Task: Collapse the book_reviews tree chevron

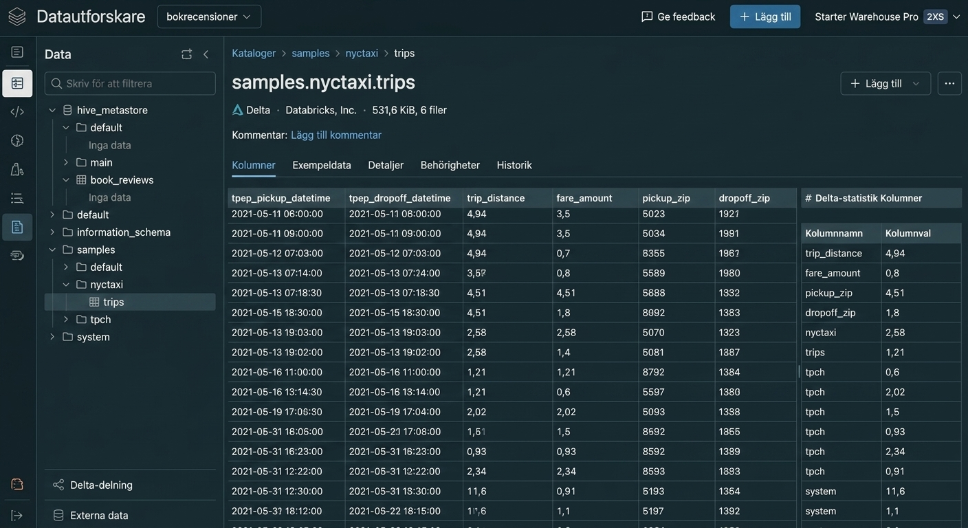Action: (66, 179)
